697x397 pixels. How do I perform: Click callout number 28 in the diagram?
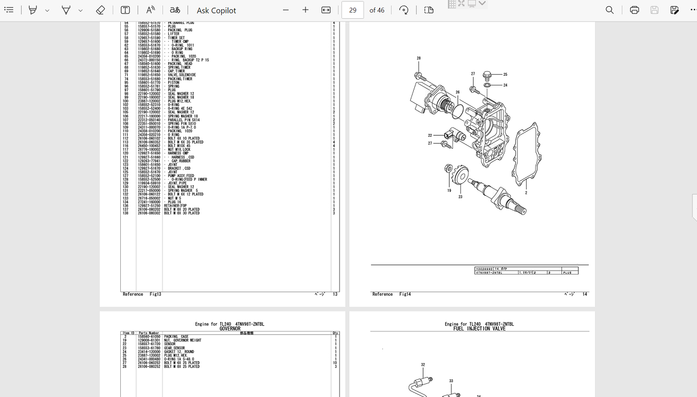click(419, 59)
